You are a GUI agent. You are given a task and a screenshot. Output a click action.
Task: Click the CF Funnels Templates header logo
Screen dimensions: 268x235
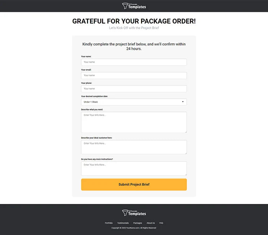click(134, 6)
